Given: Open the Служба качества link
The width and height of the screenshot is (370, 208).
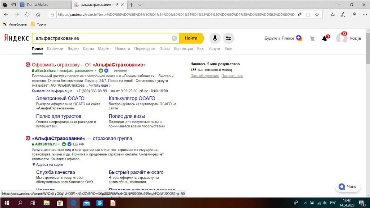Looking at the screenshot, I should click(55, 172).
